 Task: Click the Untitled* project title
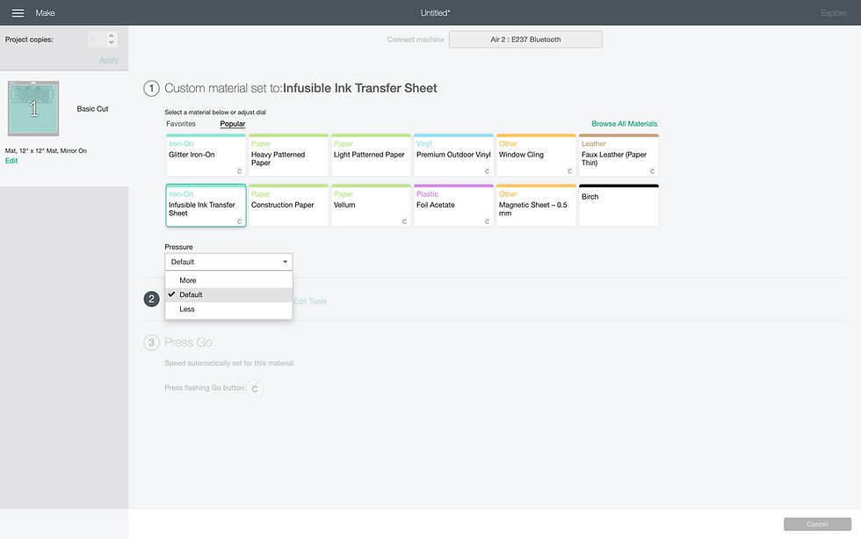435,13
